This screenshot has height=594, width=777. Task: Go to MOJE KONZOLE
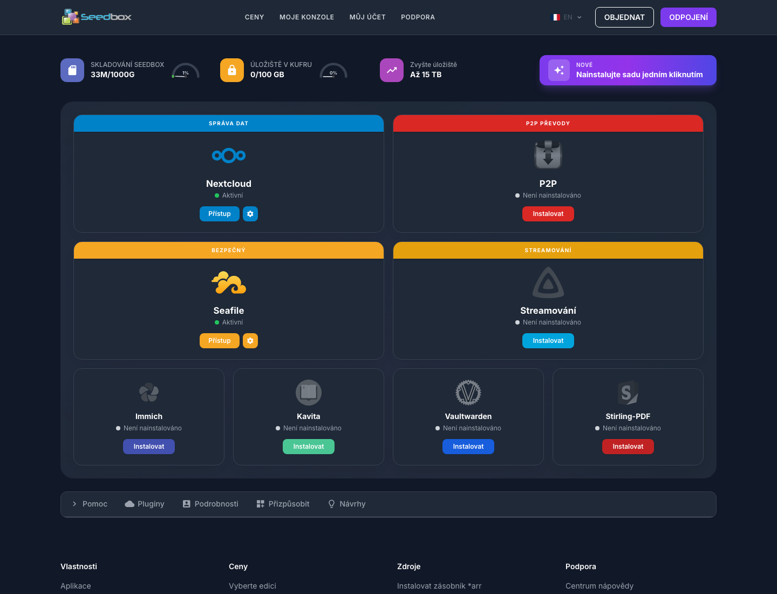tap(307, 17)
